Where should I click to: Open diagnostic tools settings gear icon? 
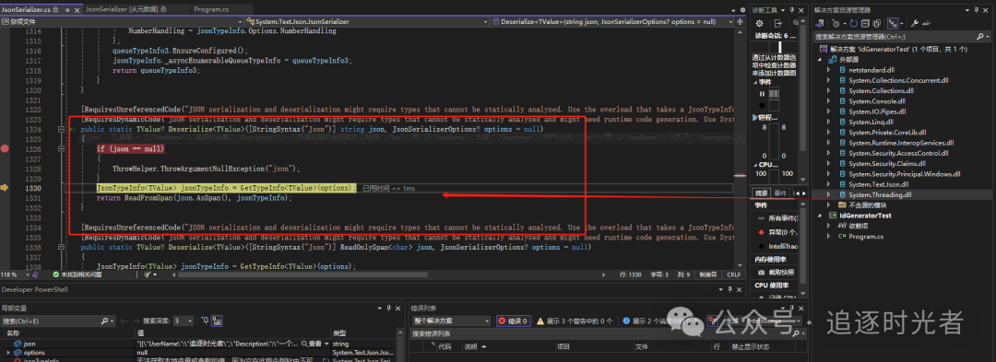(759, 23)
